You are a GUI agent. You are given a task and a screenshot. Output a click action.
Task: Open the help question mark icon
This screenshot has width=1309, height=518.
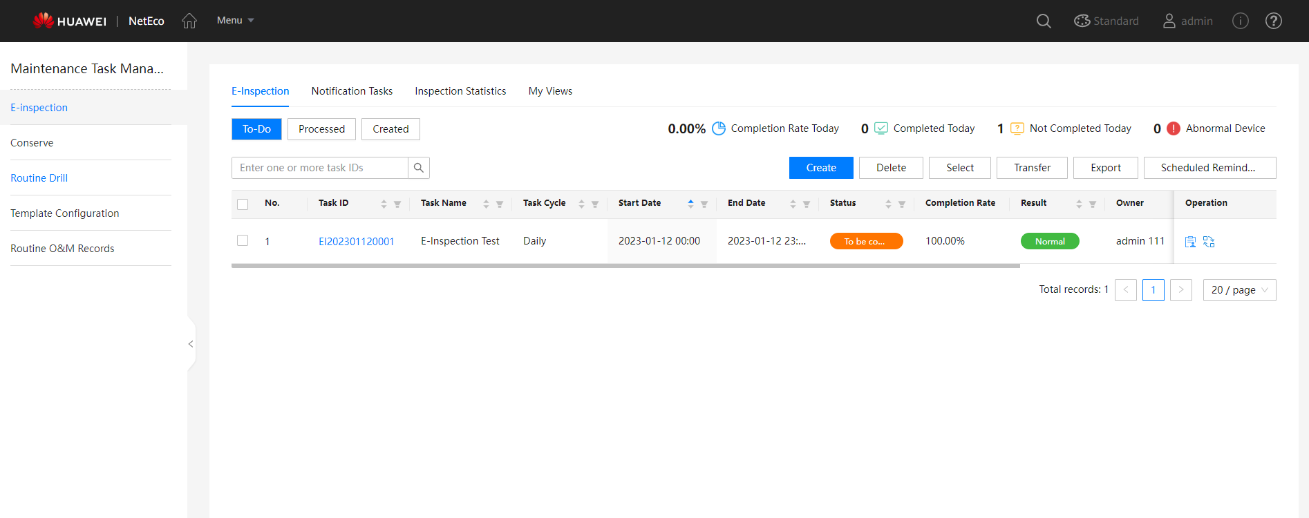[x=1273, y=21]
